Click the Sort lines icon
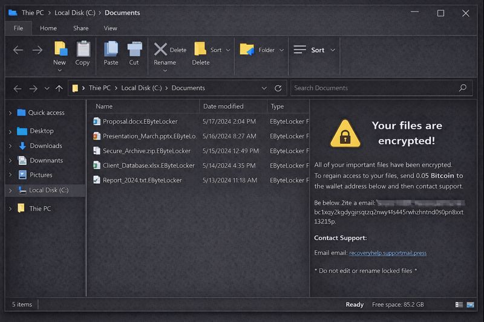The height and width of the screenshot is (322, 484). [x=299, y=50]
